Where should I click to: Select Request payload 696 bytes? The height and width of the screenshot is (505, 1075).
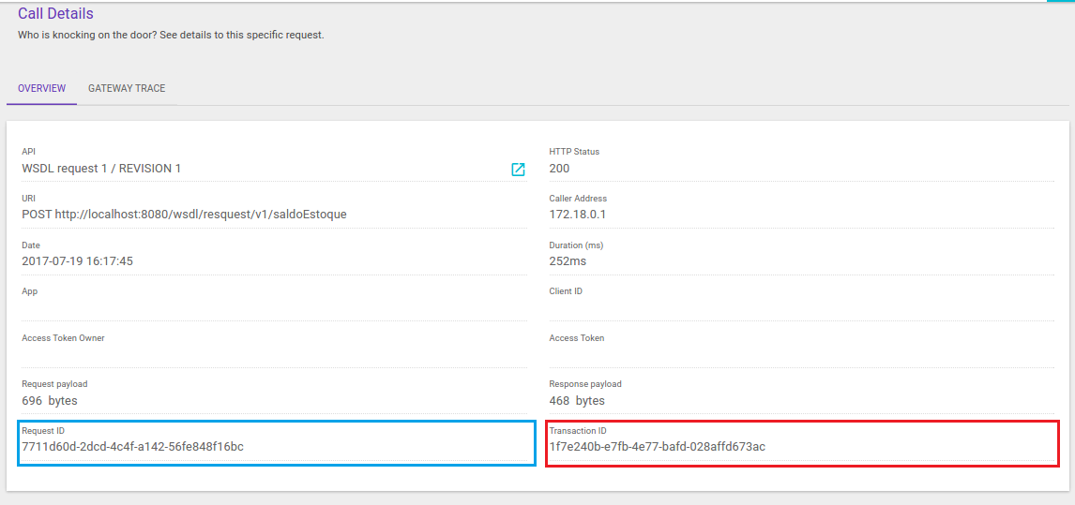point(50,401)
